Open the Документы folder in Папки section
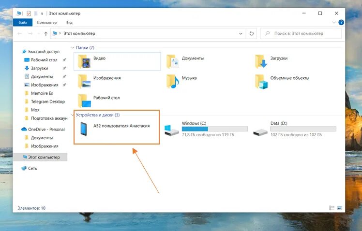This screenshot has height=231, width=362. point(173,62)
